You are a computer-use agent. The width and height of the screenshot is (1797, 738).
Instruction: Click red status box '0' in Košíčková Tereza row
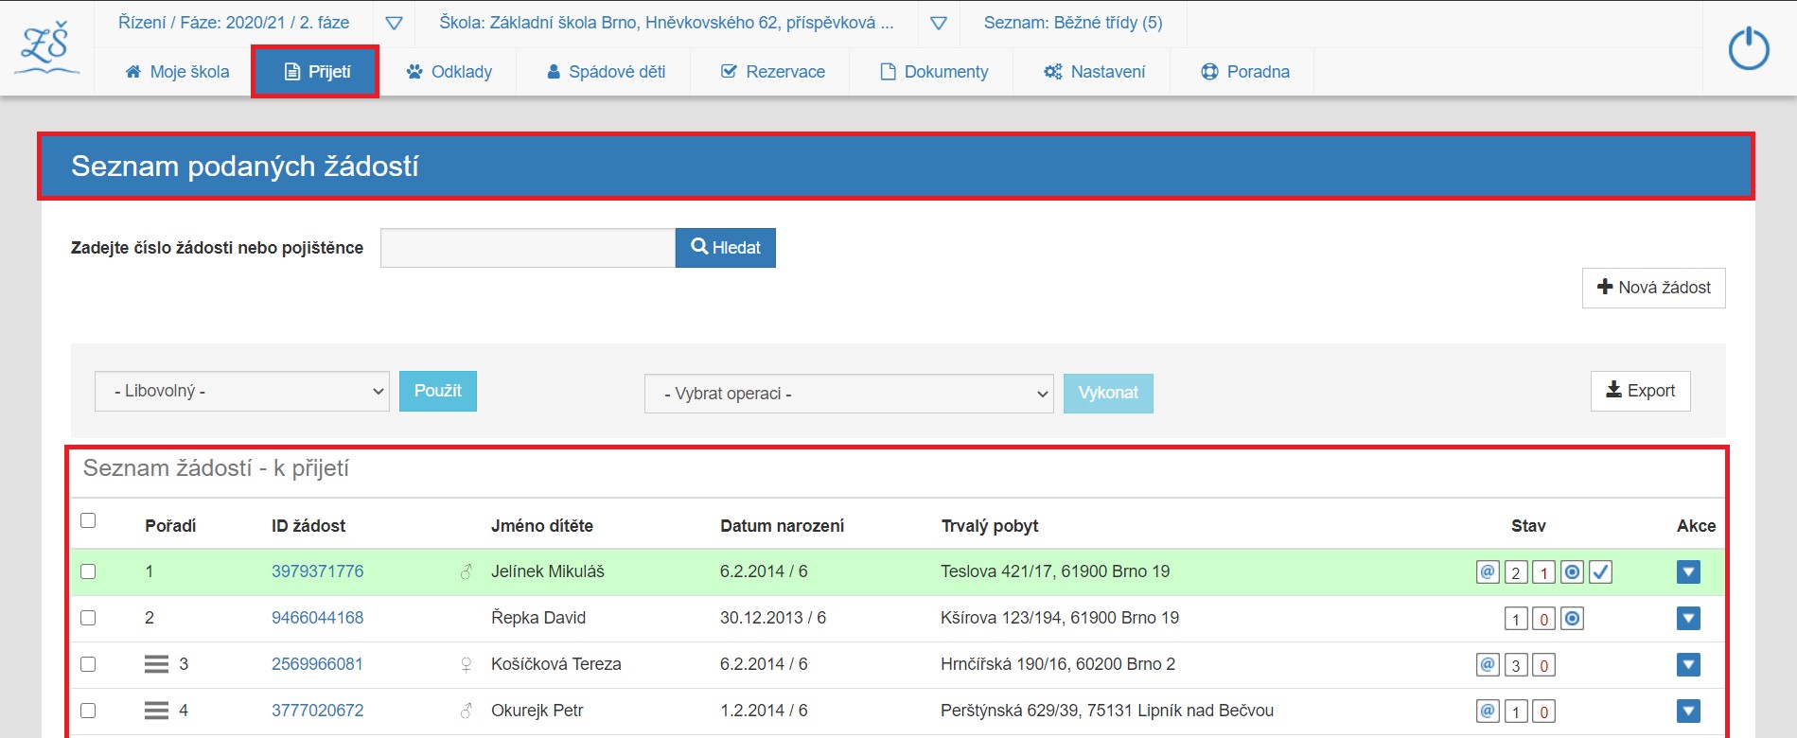click(x=1544, y=665)
